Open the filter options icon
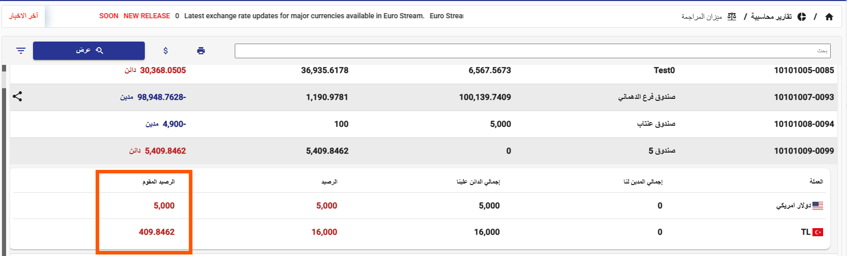The image size is (847, 256). tap(21, 51)
